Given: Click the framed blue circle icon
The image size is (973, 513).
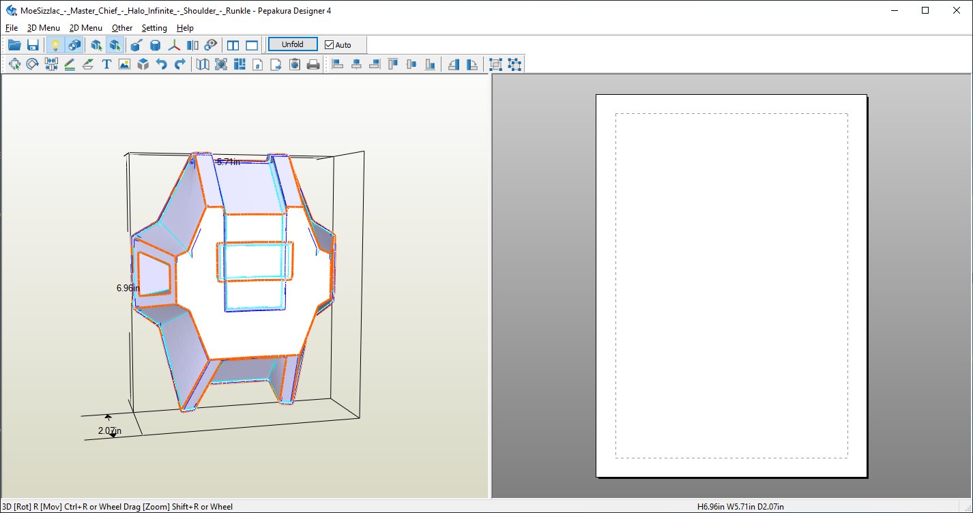Looking at the screenshot, I should coord(221,64).
